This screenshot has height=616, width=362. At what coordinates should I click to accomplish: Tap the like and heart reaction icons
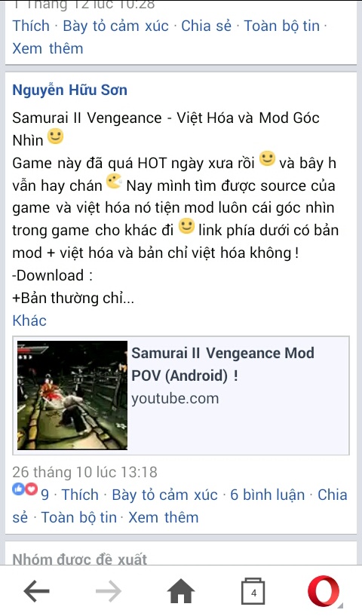tap(25, 489)
